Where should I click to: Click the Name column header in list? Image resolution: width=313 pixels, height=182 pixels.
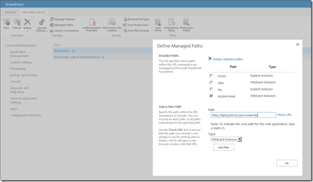(x=57, y=45)
